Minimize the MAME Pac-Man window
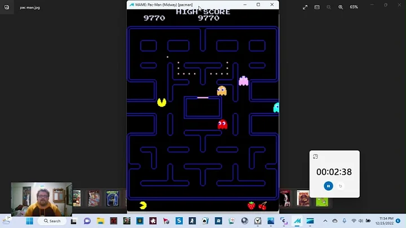The image size is (406, 228). pos(245,5)
